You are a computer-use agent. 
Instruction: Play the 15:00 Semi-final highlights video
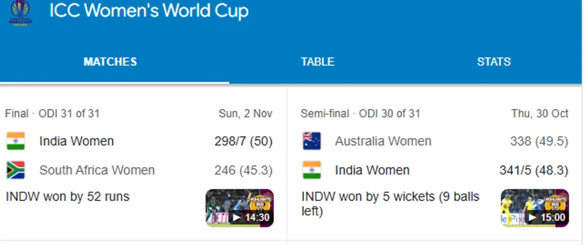[x=534, y=208]
